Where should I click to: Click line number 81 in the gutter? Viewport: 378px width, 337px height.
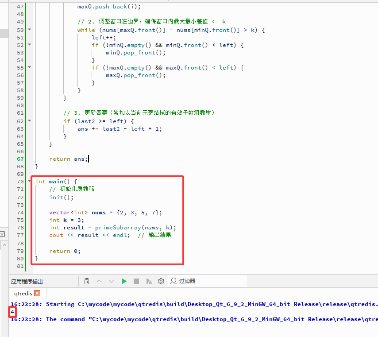(20, 266)
